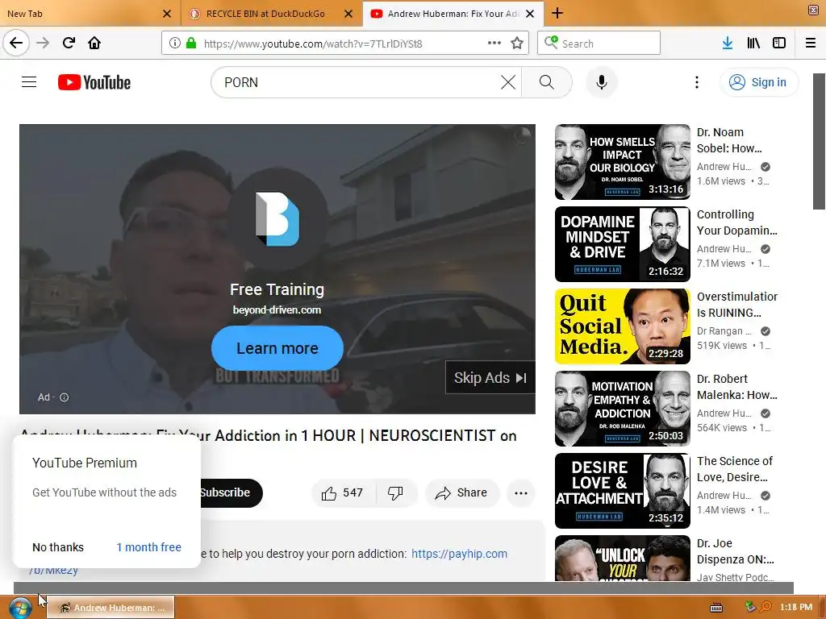
Task: Go to YouTube home via logo
Action: [x=94, y=82]
